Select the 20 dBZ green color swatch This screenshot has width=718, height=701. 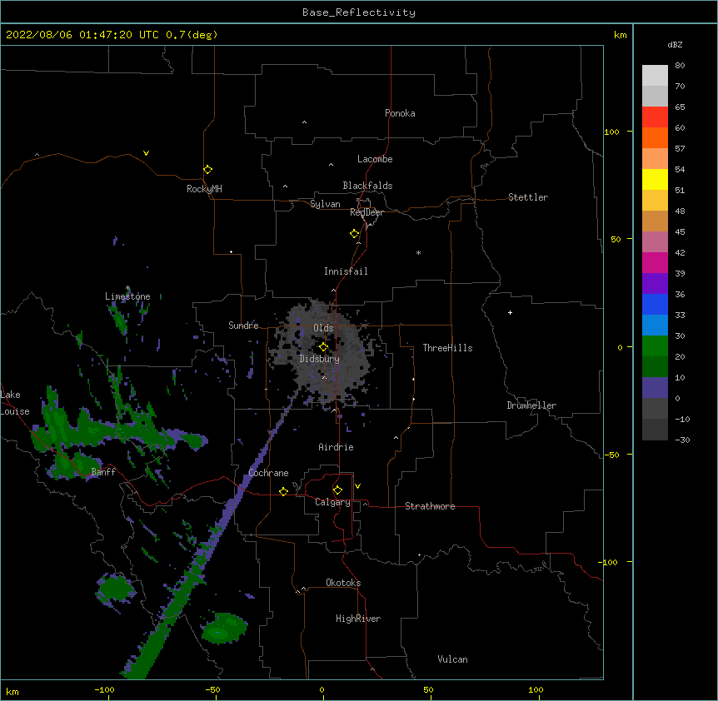[655, 366]
